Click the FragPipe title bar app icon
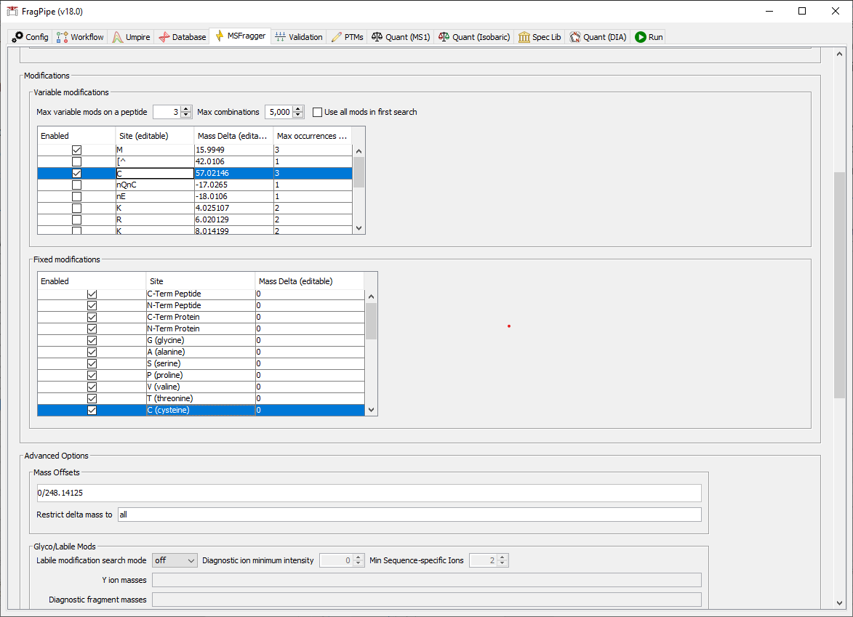The height and width of the screenshot is (617, 853). pos(12,11)
